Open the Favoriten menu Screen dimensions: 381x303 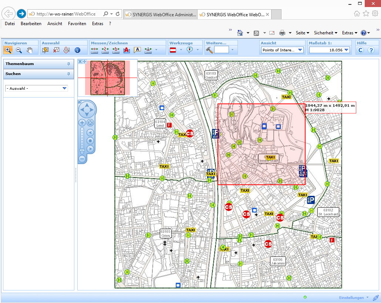point(77,24)
